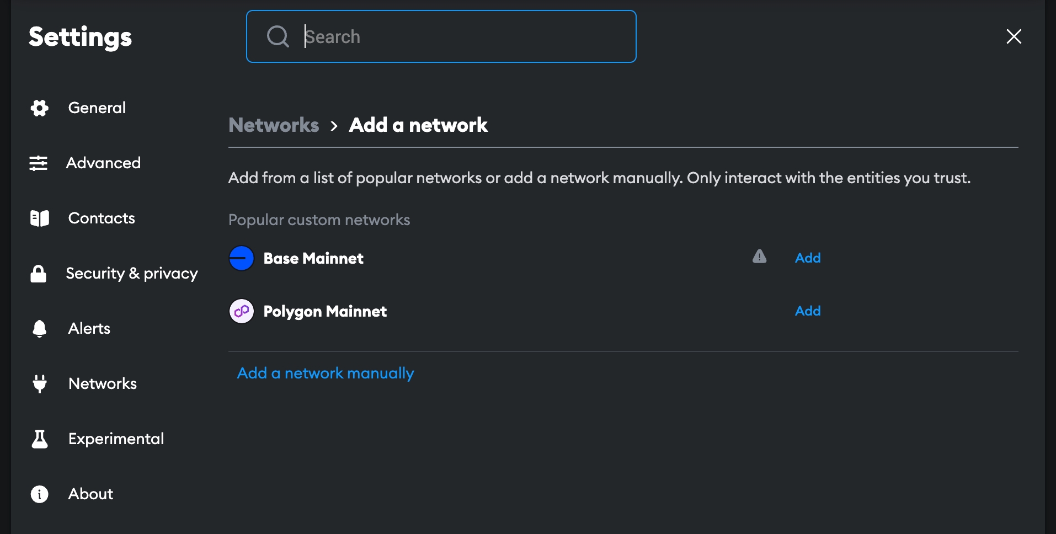Close the Settings panel
This screenshot has height=534, width=1056.
(1014, 37)
